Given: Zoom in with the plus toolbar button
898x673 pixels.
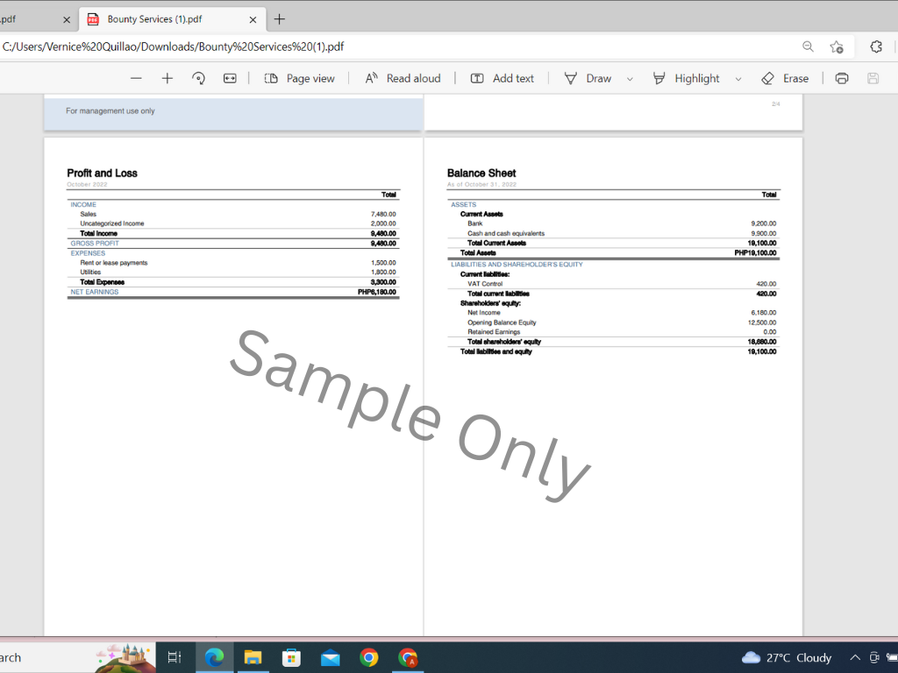Looking at the screenshot, I should click(167, 78).
